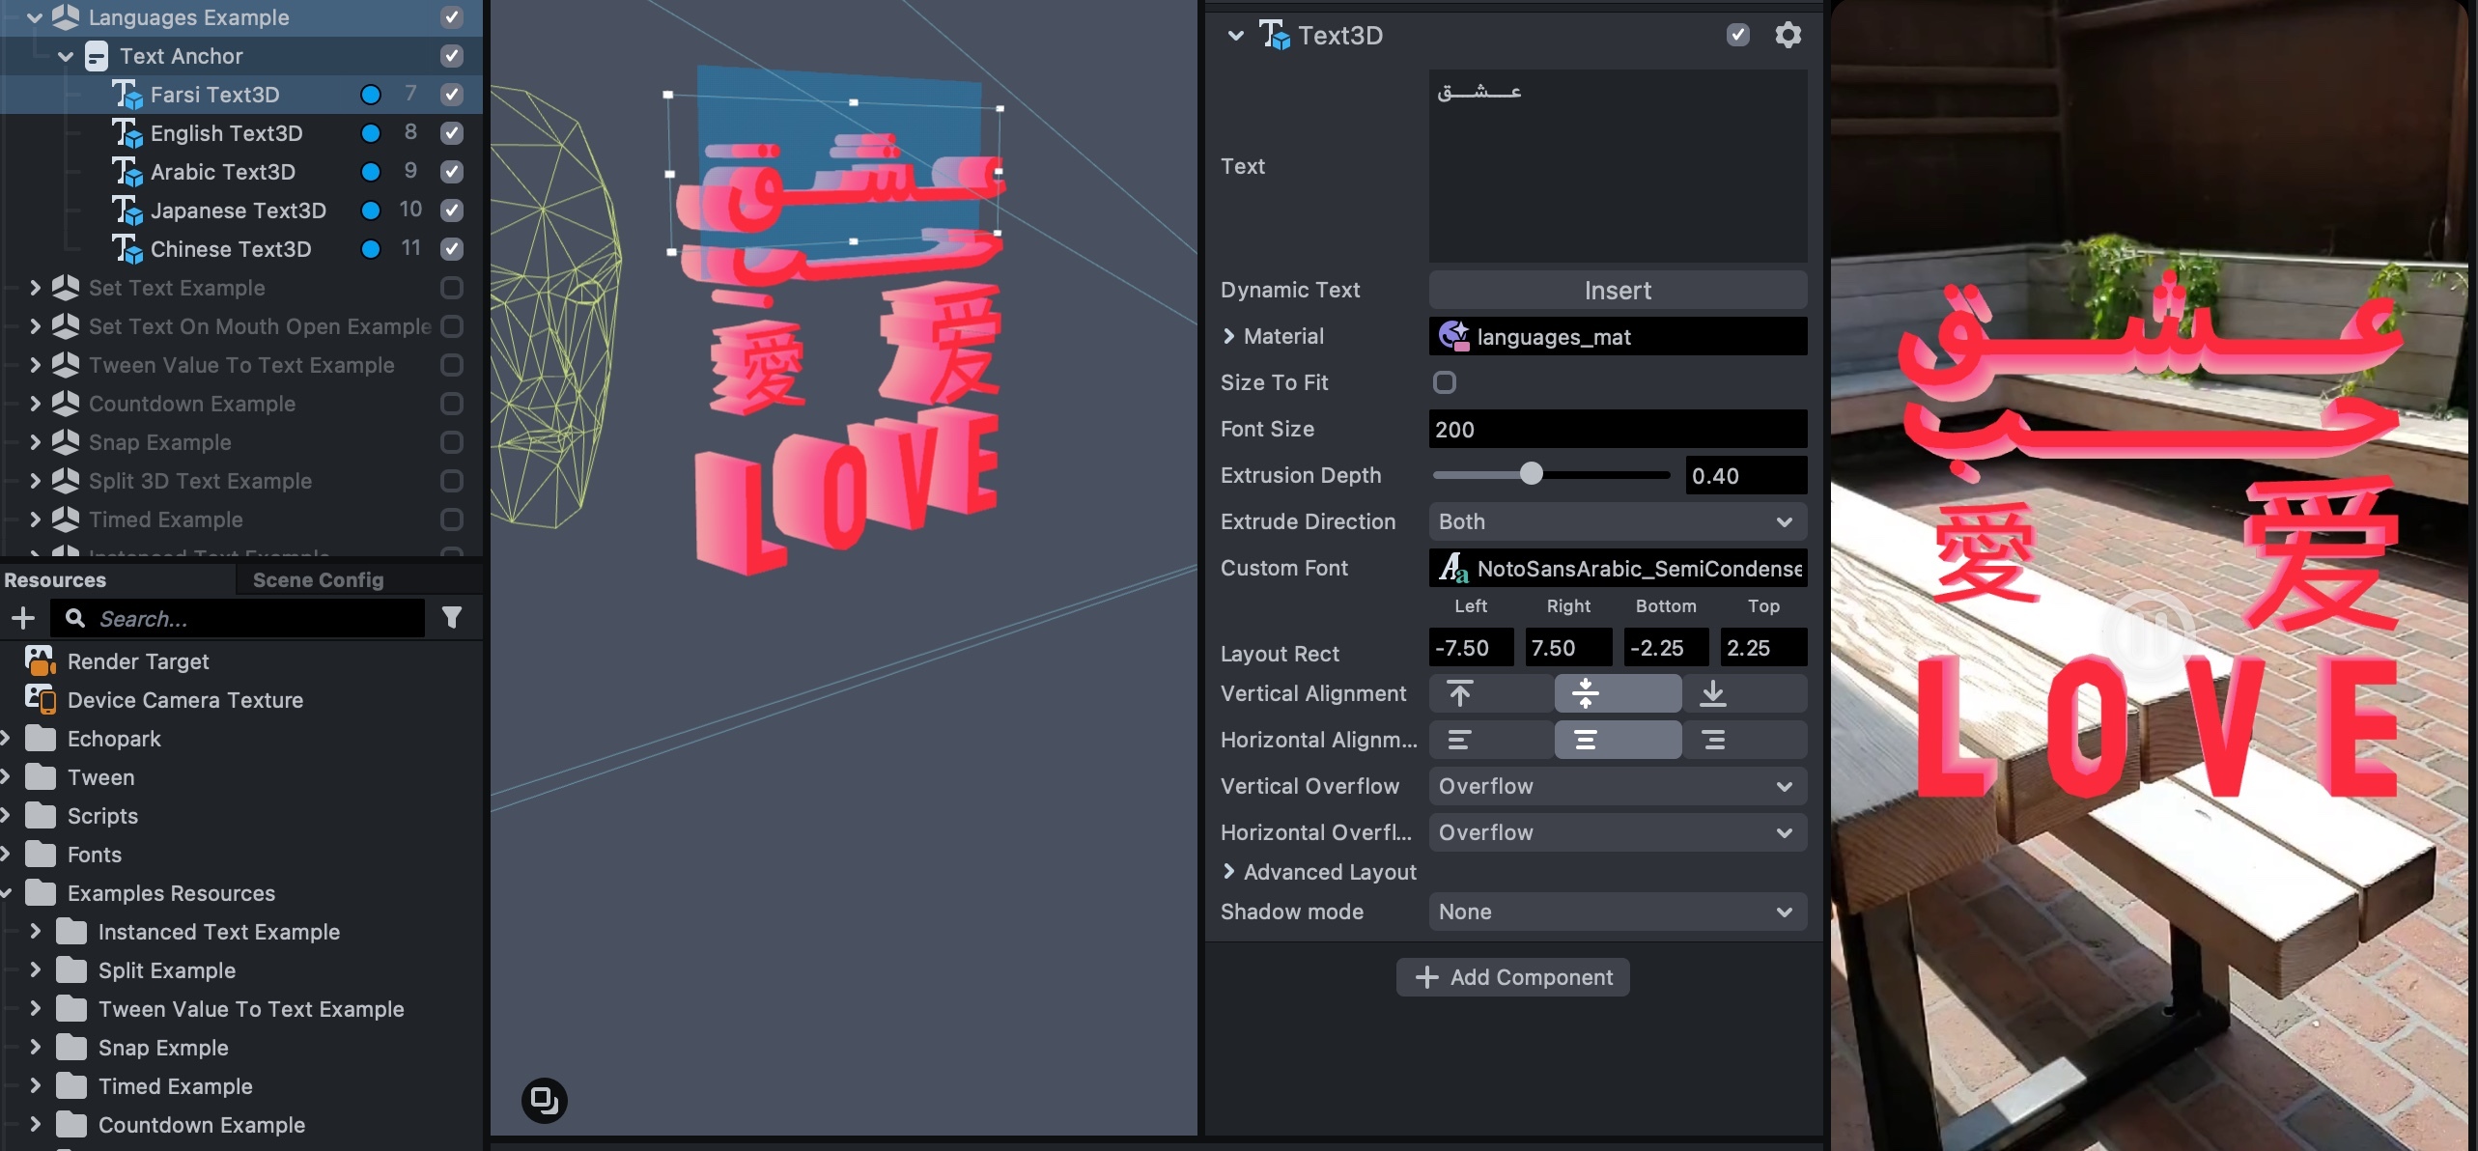Enable the Countdown Example object checkbox
Image resolution: width=2478 pixels, height=1151 pixels.
[x=451, y=404]
